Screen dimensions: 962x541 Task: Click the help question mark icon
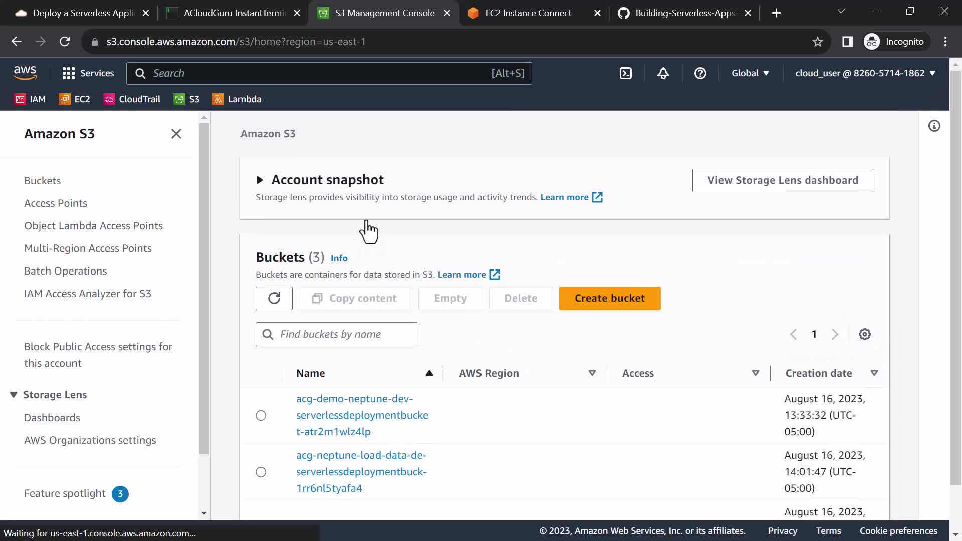[700, 73]
